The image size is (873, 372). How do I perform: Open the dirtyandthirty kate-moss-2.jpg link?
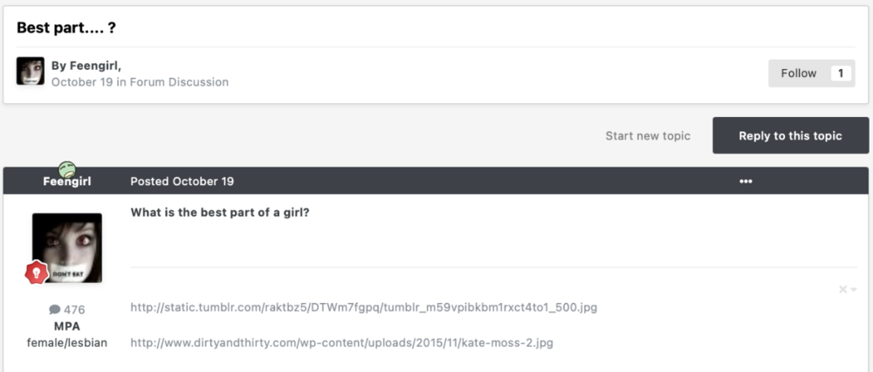342,342
